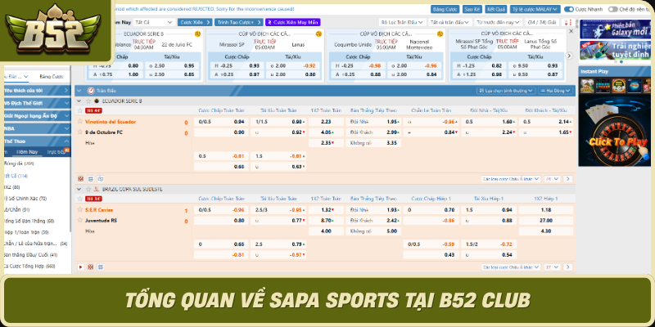Open the Từ trước đến nay dropdown

click(x=499, y=22)
